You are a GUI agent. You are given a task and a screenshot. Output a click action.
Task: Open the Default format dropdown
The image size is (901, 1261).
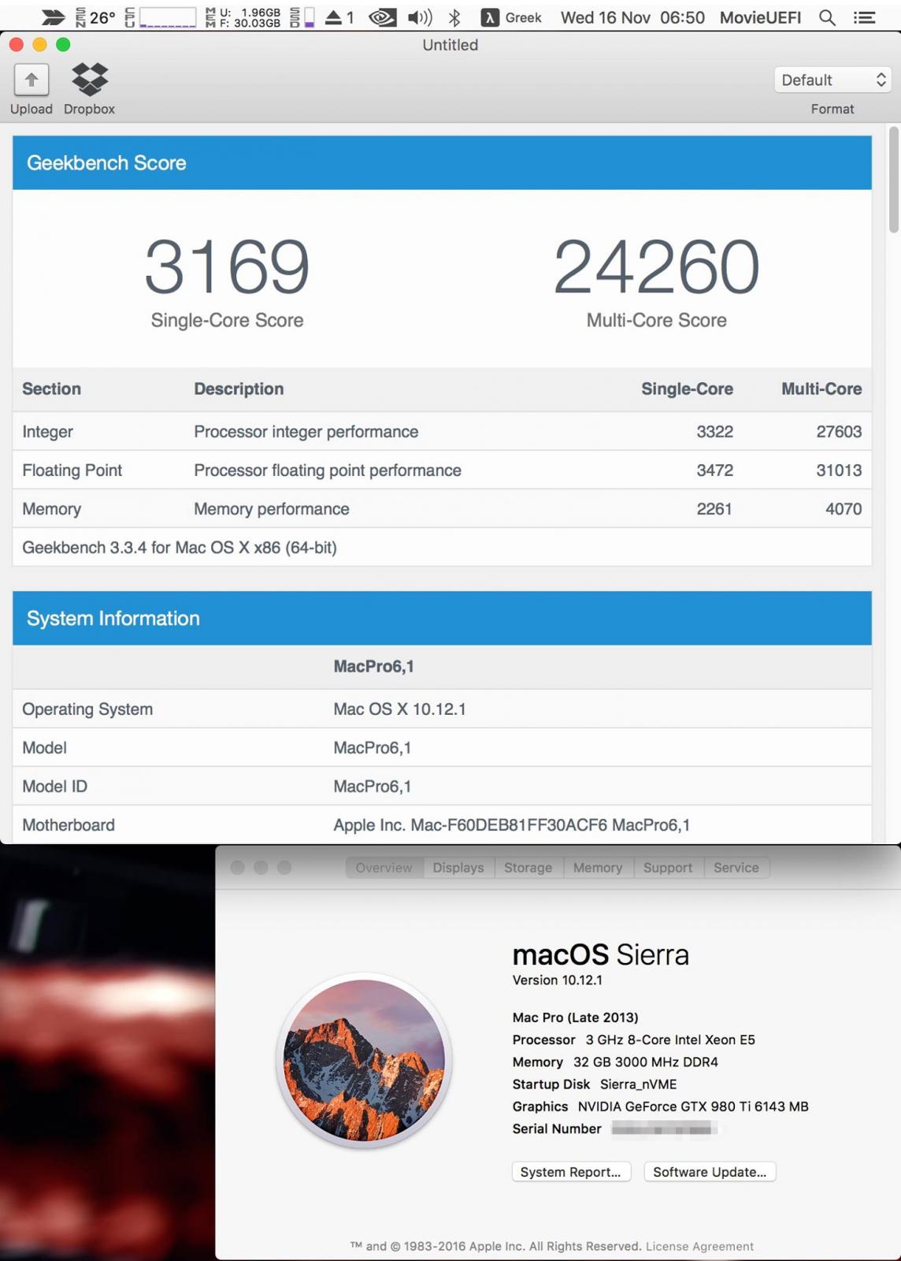click(832, 80)
